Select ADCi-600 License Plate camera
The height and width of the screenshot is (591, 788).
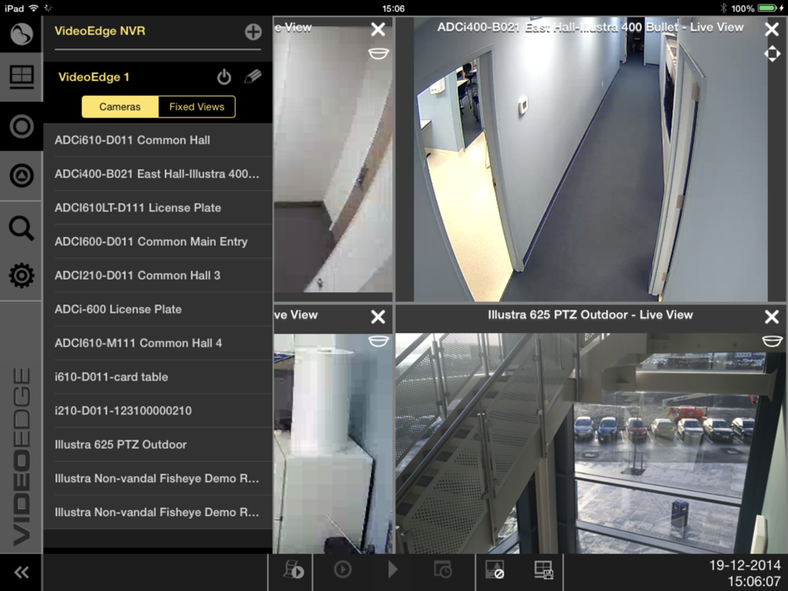pyautogui.click(x=158, y=309)
